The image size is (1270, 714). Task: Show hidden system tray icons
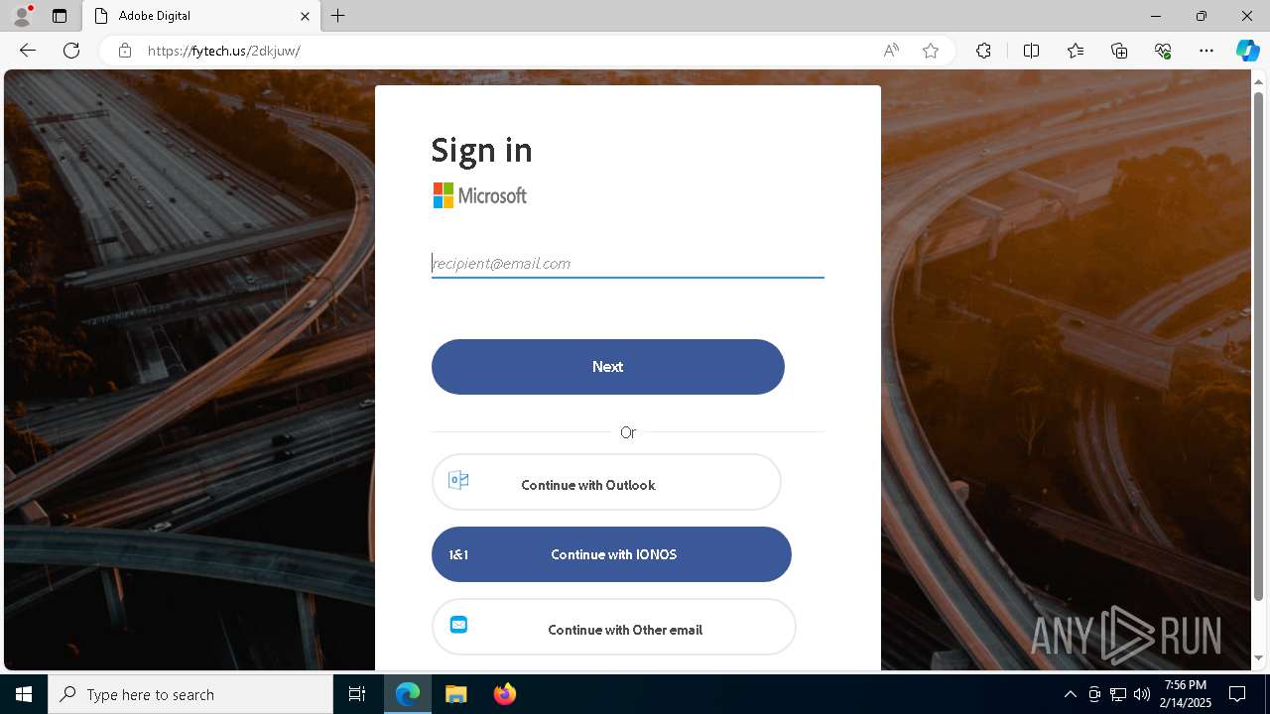(x=1070, y=694)
